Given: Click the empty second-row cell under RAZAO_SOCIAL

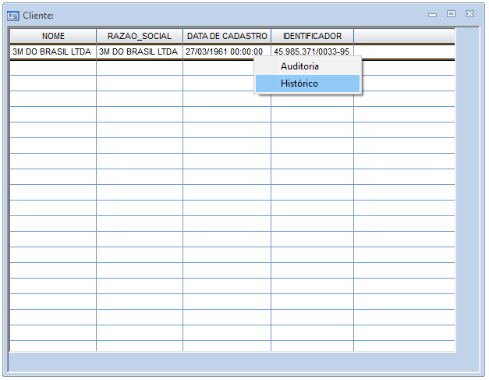Looking at the screenshot, I should tap(140, 68).
